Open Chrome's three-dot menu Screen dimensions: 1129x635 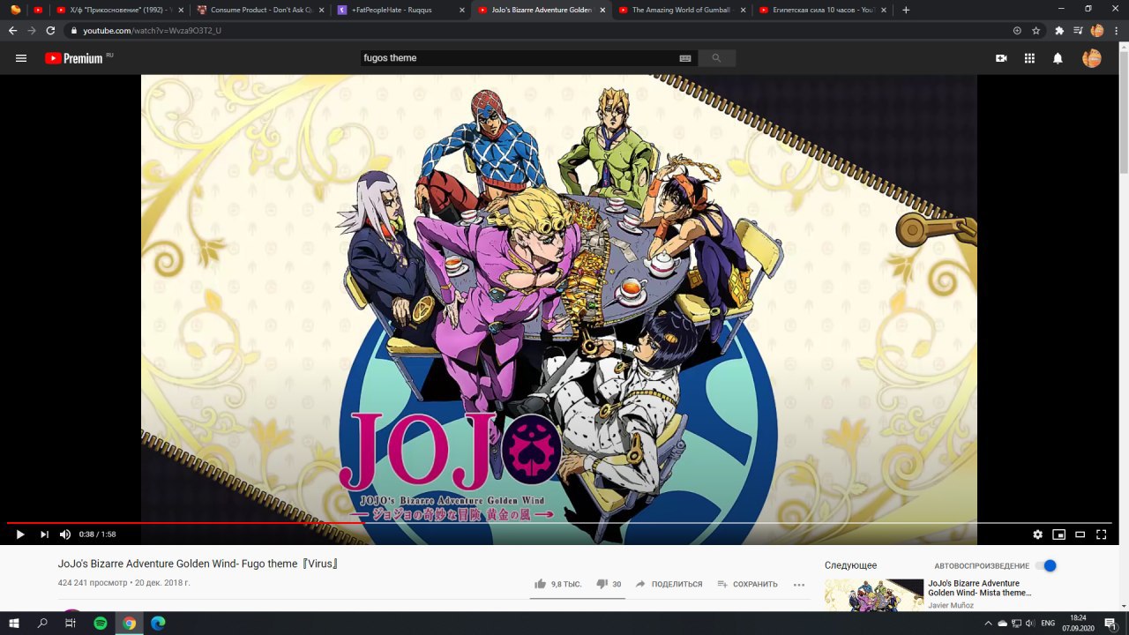point(1117,30)
